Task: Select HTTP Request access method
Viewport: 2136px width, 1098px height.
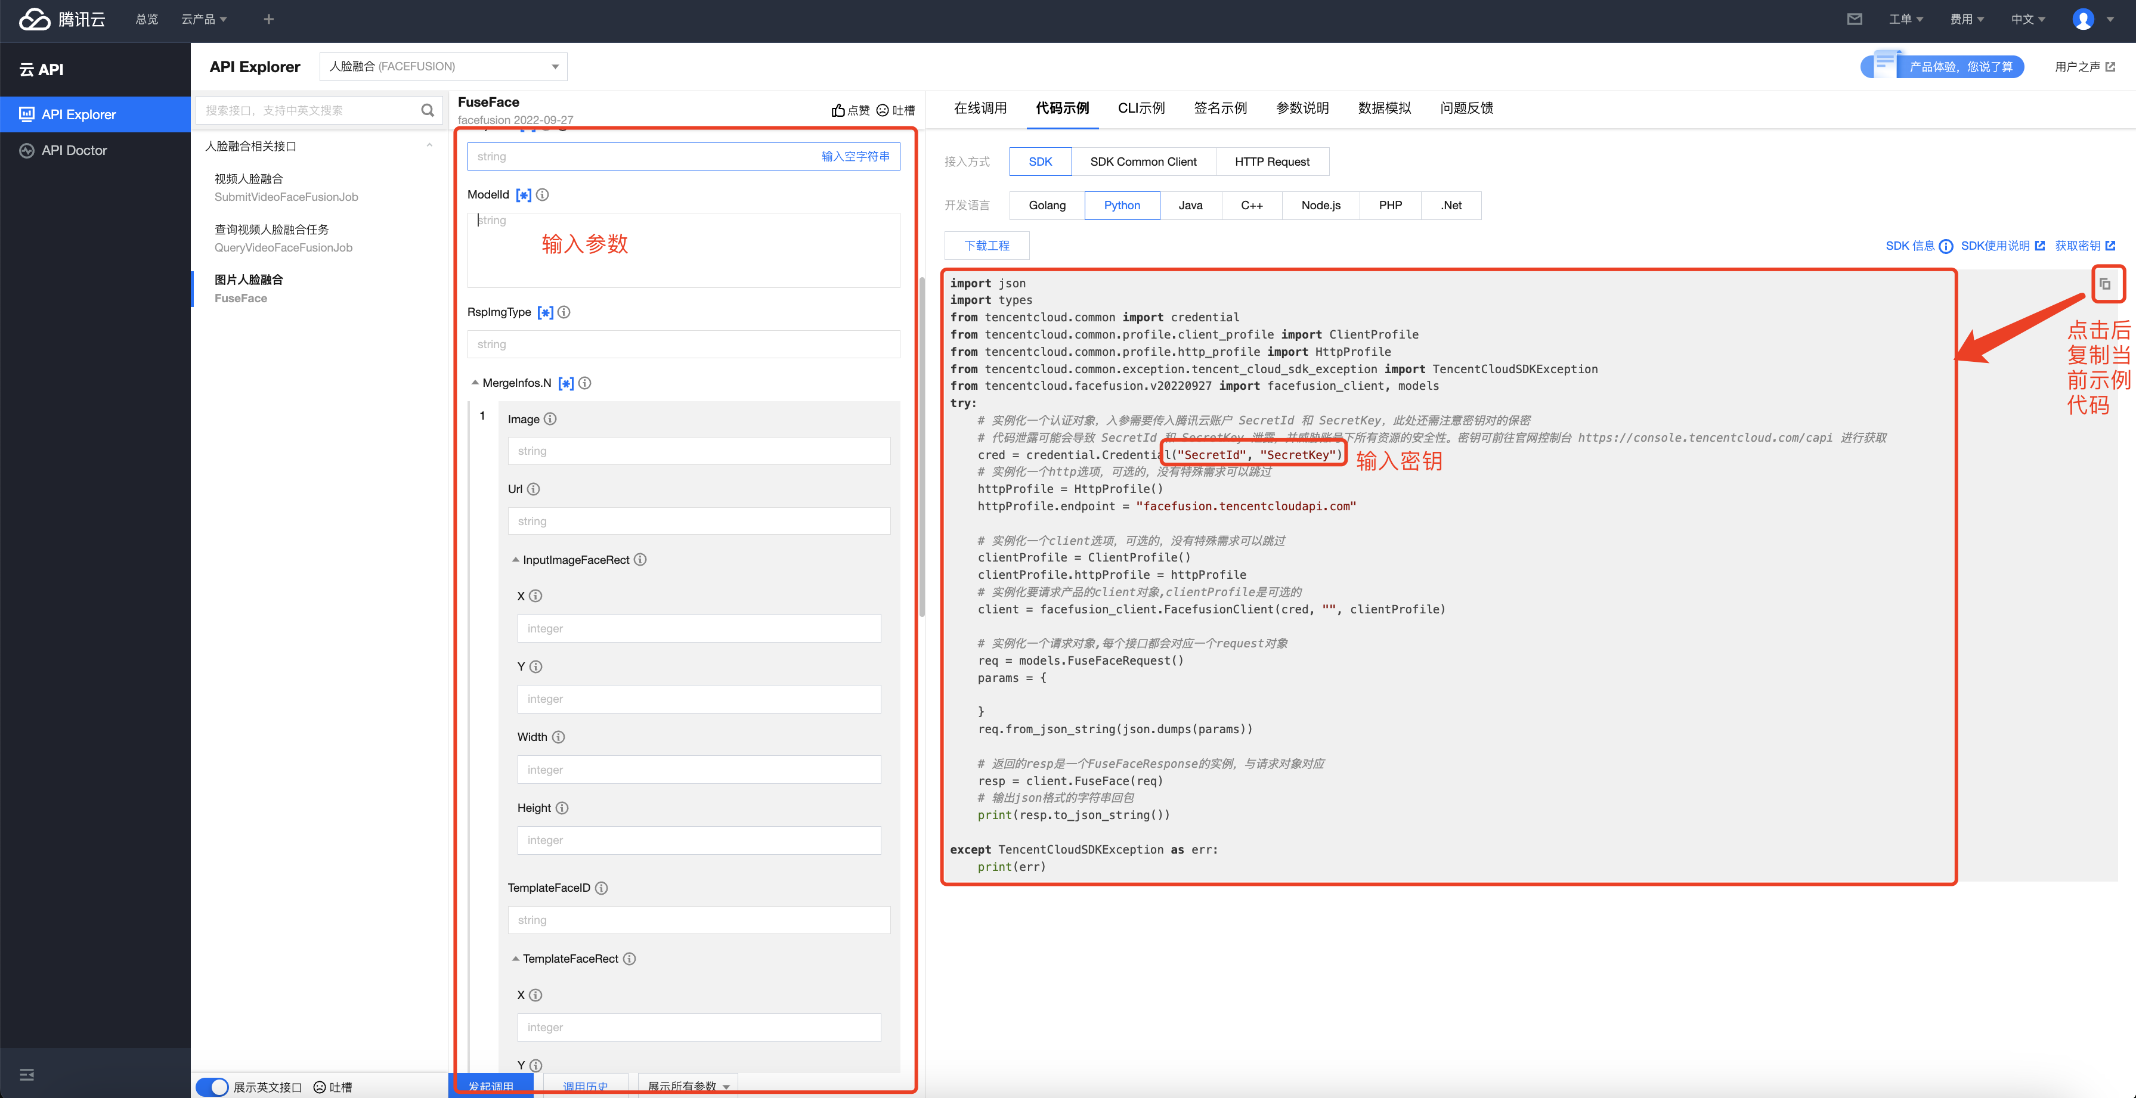Action: pos(1271,162)
